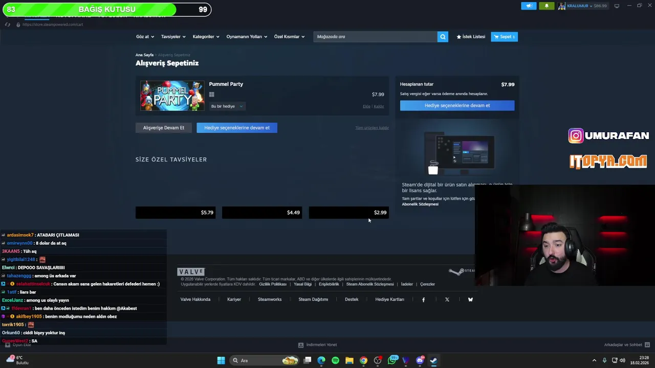655x368 pixels.
Task: Click the Pummel Party game thumbnail
Action: 172,96
